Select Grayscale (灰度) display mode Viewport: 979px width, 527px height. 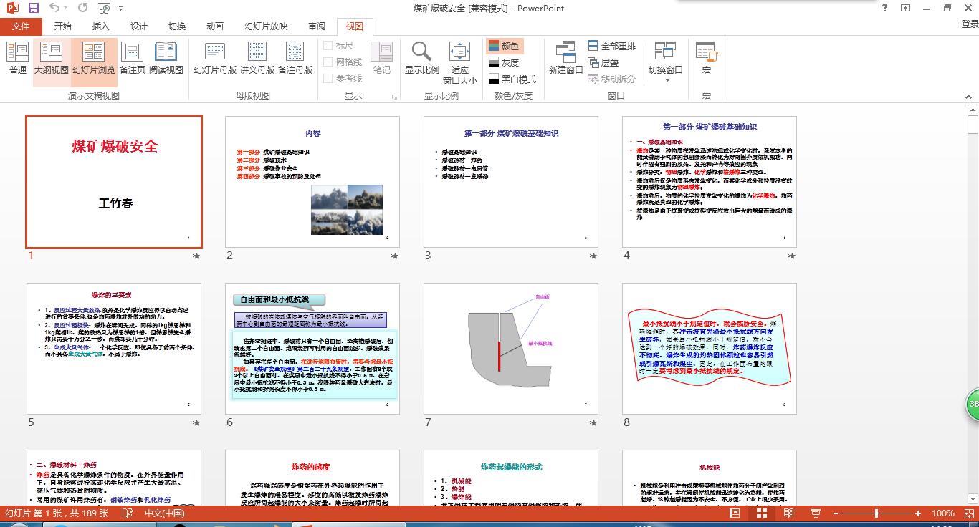click(x=504, y=63)
